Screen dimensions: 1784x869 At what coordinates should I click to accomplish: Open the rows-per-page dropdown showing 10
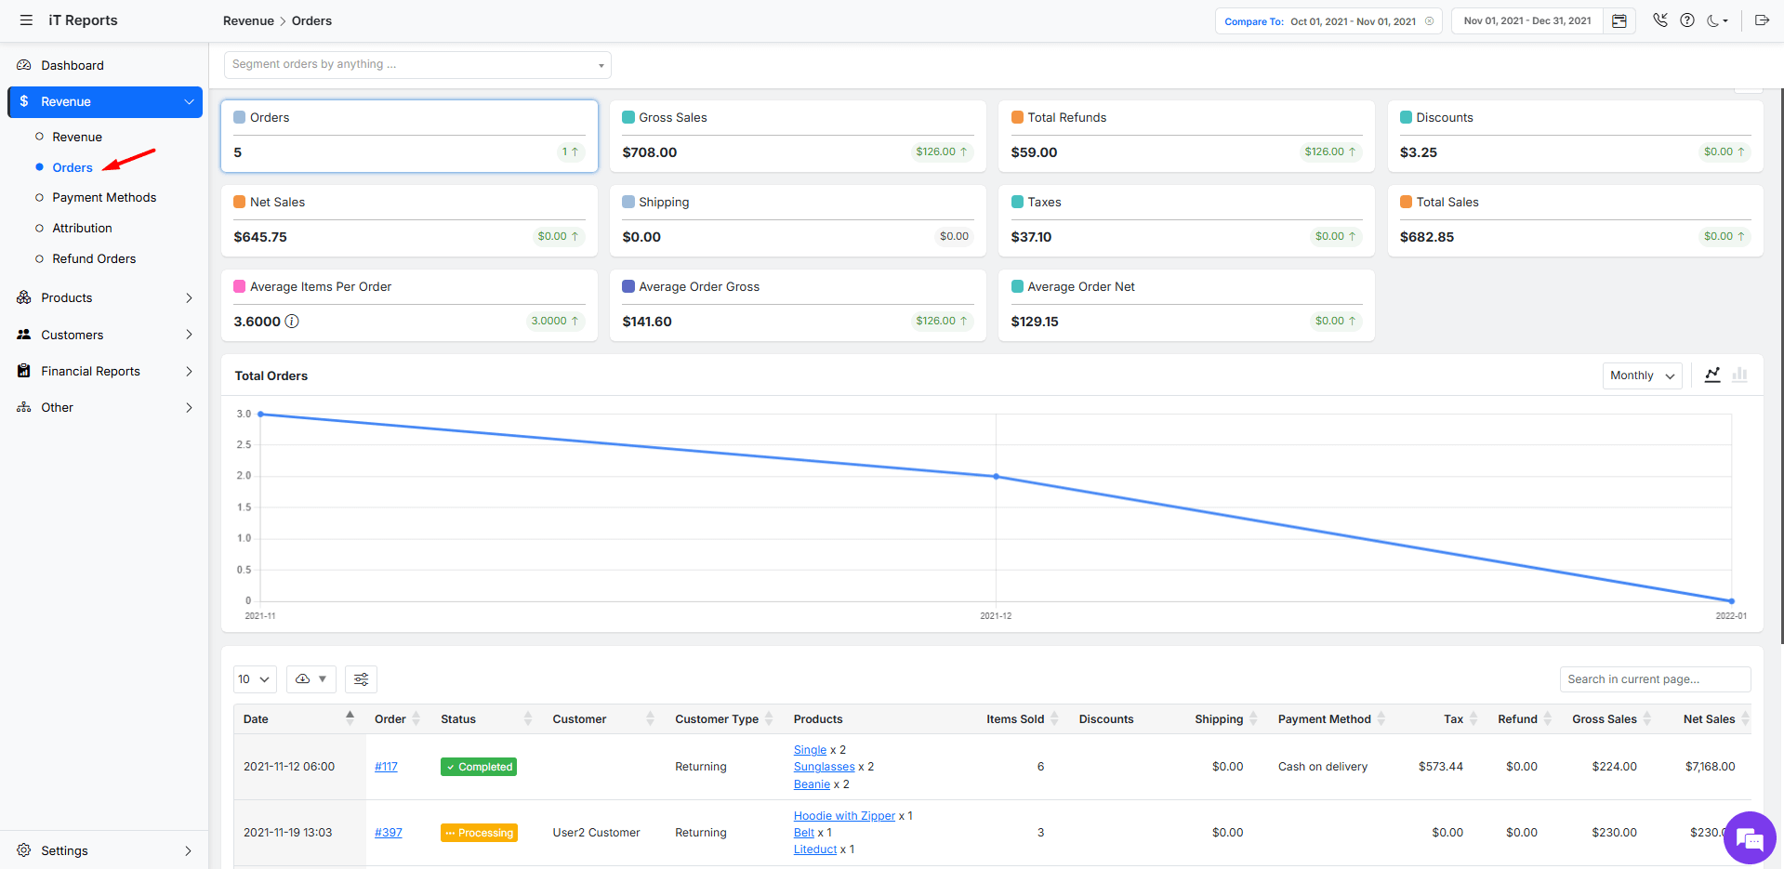(x=254, y=679)
